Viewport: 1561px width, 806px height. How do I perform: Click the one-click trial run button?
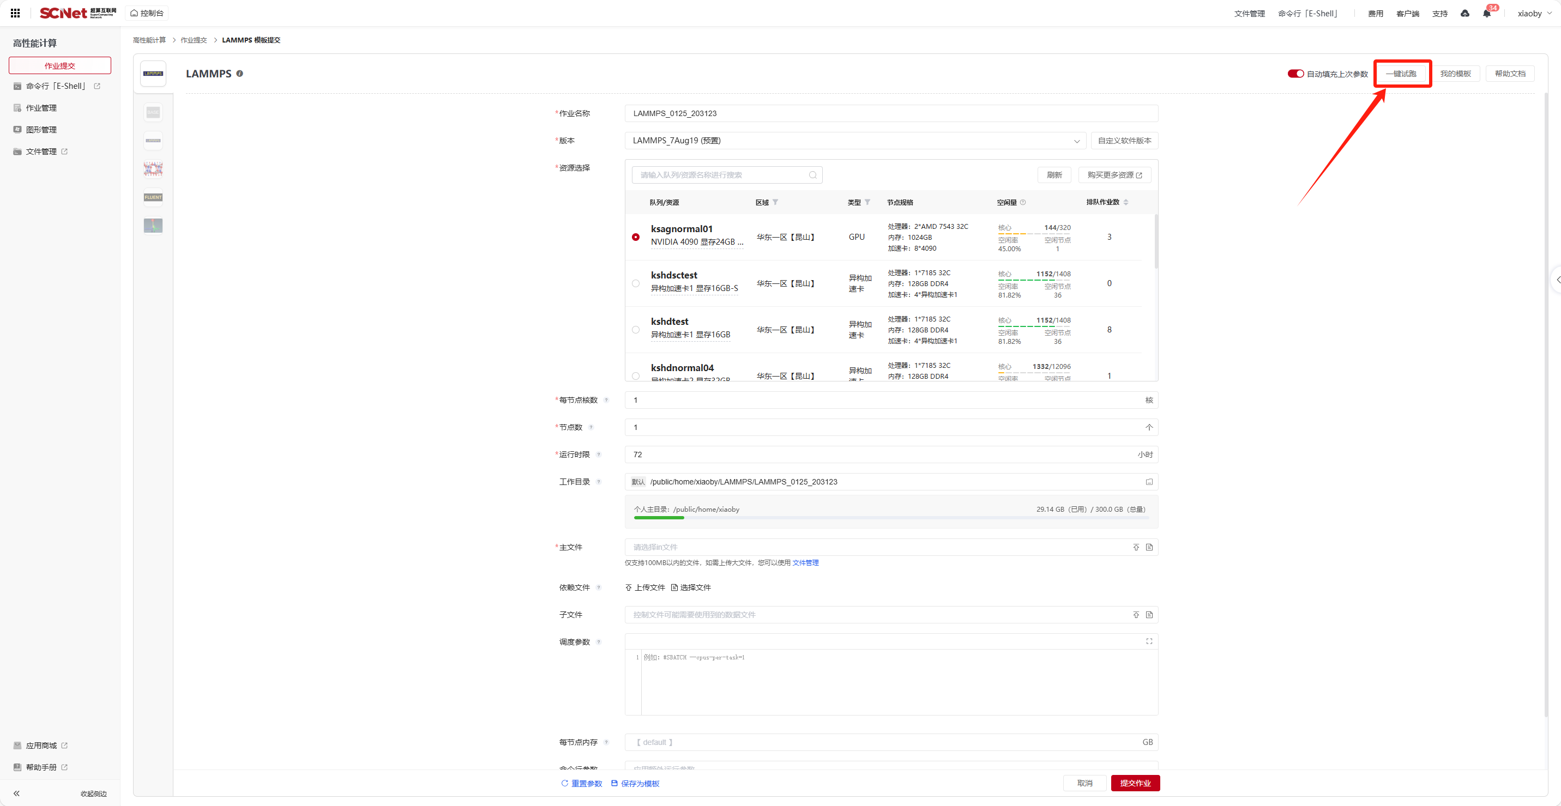[1401, 74]
